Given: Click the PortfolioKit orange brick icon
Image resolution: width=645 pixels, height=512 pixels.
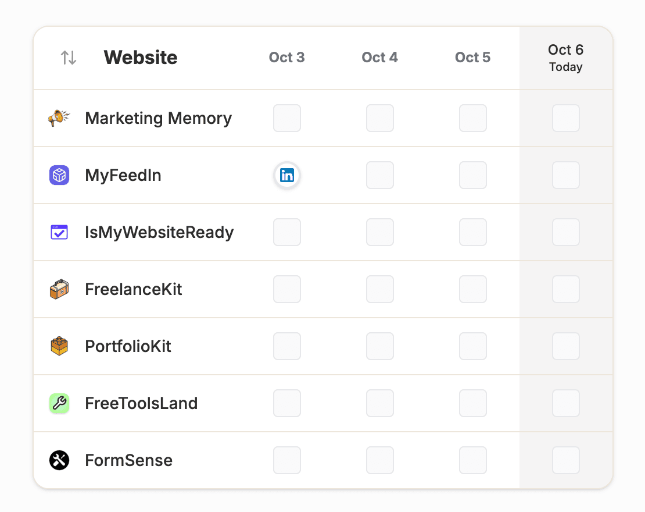Looking at the screenshot, I should click(59, 346).
